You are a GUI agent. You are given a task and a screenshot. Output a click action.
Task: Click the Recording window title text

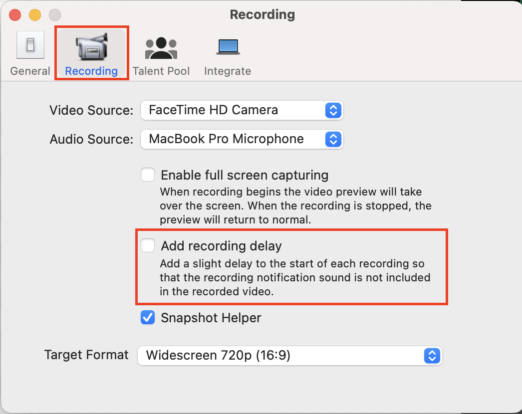tap(262, 14)
